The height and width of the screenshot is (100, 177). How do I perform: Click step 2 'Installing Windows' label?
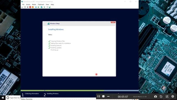point(53,94)
